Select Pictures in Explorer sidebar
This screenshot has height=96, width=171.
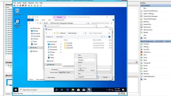tap(36, 39)
